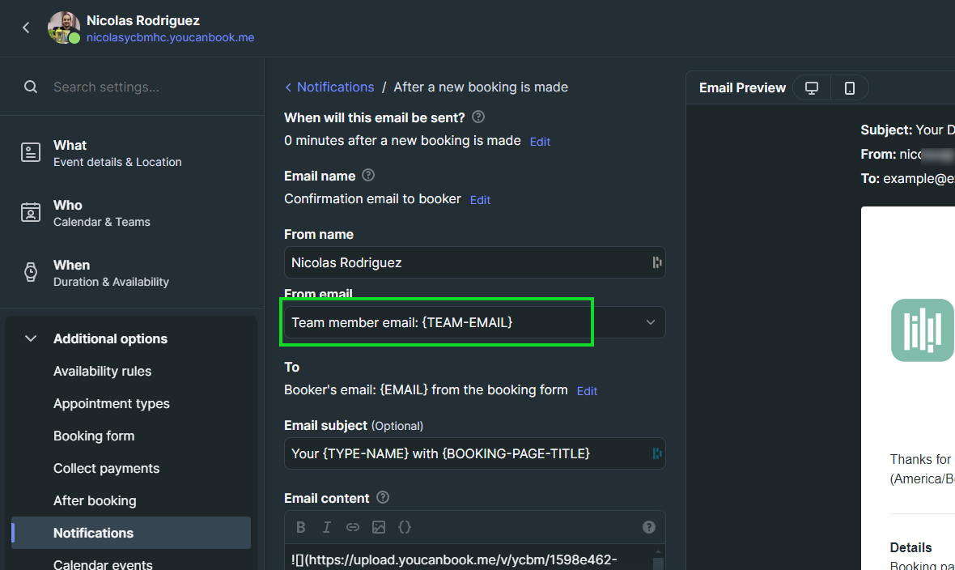The width and height of the screenshot is (955, 570).
Task: Open After booking settings
Action: [x=95, y=500]
